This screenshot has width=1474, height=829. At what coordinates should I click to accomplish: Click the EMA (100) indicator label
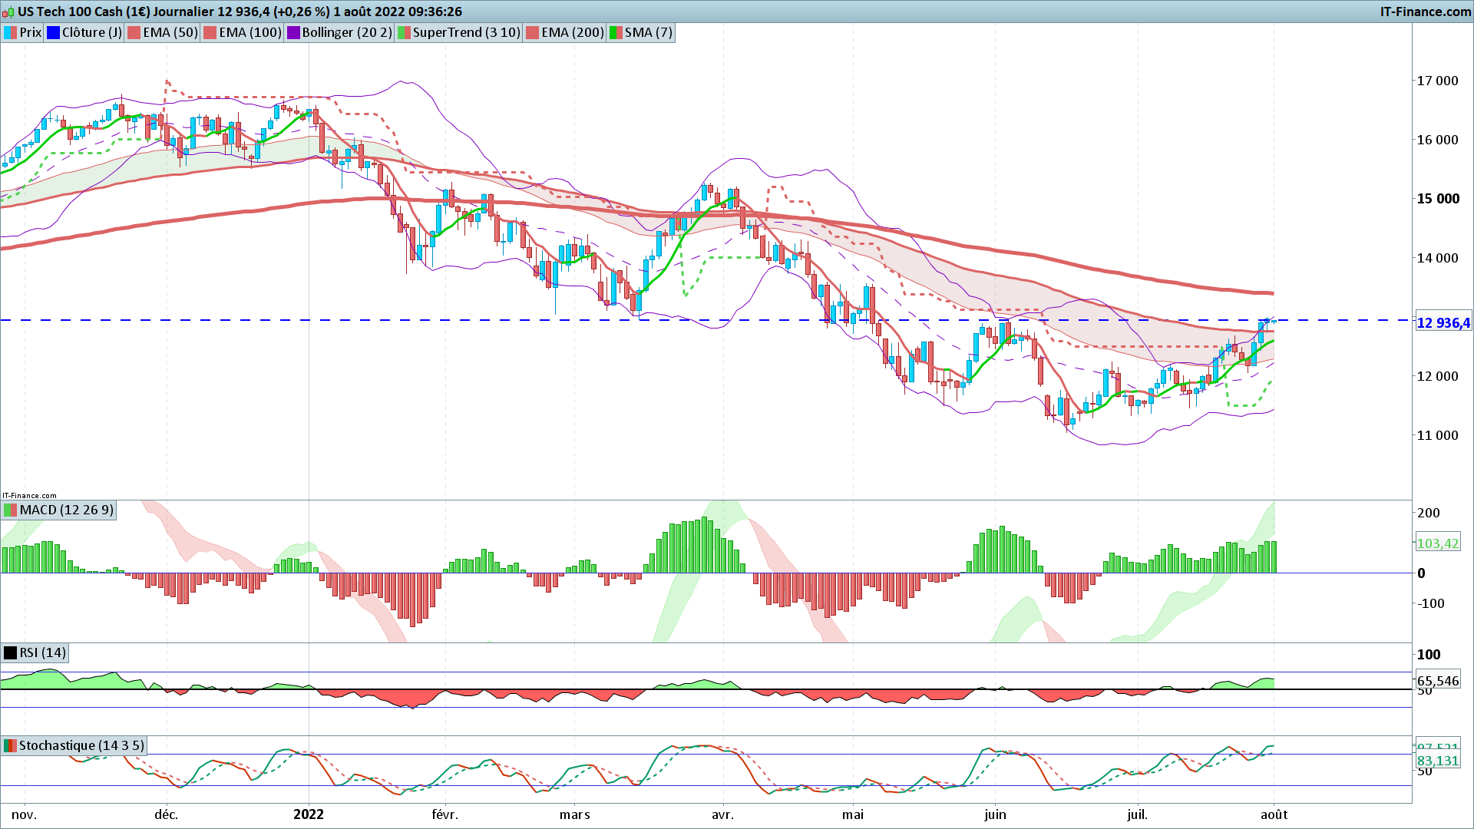(250, 32)
